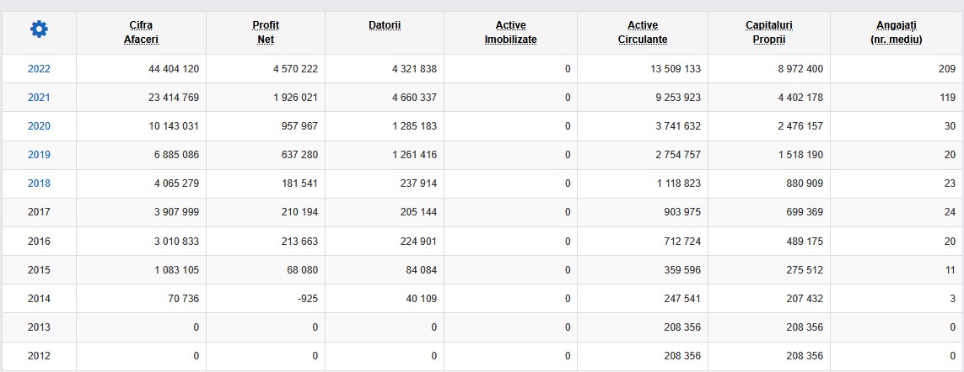Open the 2021 year link
964x372 pixels.
pyautogui.click(x=39, y=98)
